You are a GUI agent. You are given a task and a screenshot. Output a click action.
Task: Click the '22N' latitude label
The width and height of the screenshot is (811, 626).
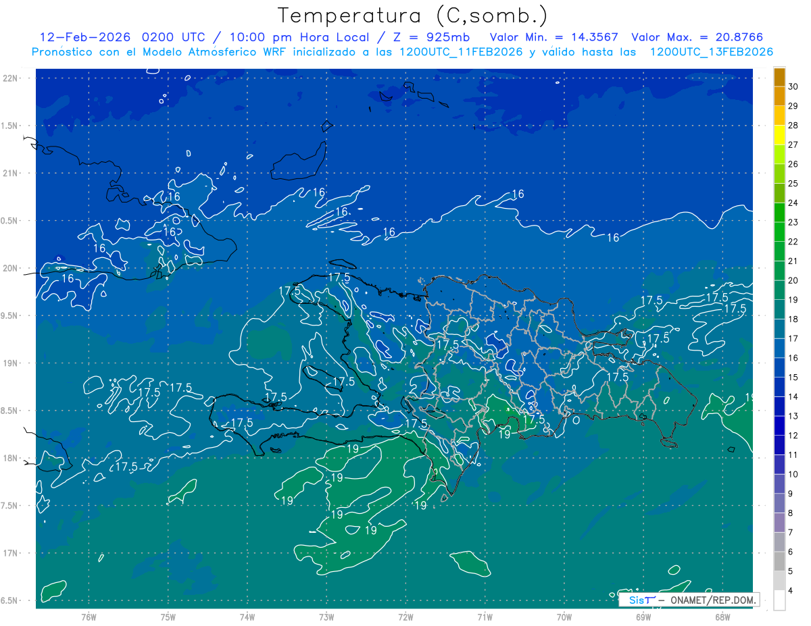[10, 78]
